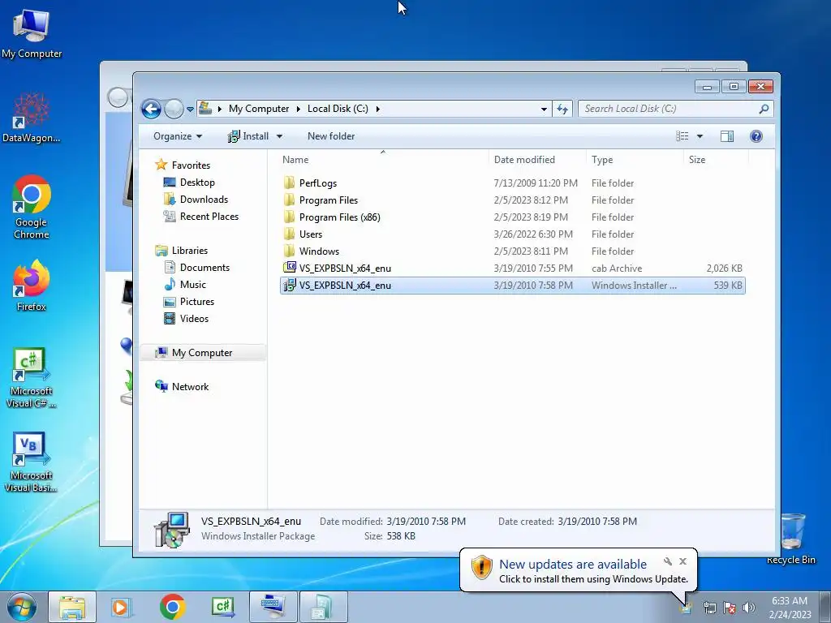Screen dimensions: 831x623
Task: Click the search magnifier icon
Action: [x=764, y=109]
